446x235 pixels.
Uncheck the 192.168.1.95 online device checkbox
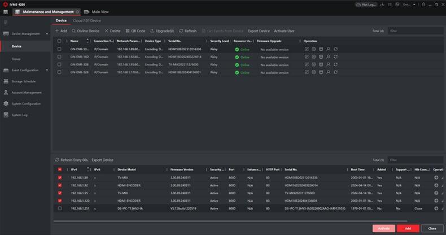coord(59,193)
